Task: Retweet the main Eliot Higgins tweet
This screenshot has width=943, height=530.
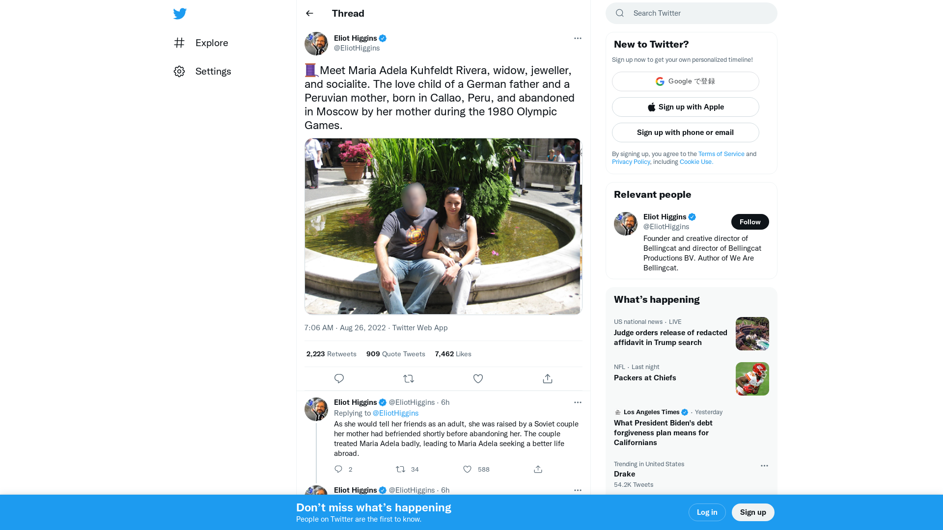Action: [x=409, y=378]
